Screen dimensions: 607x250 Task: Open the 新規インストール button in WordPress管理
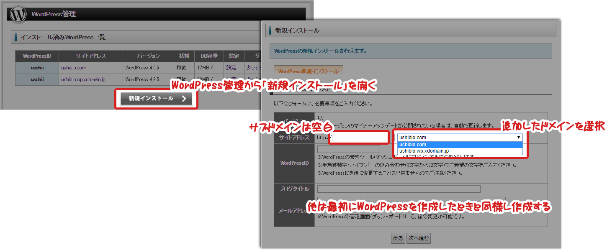tap(156, 99)
